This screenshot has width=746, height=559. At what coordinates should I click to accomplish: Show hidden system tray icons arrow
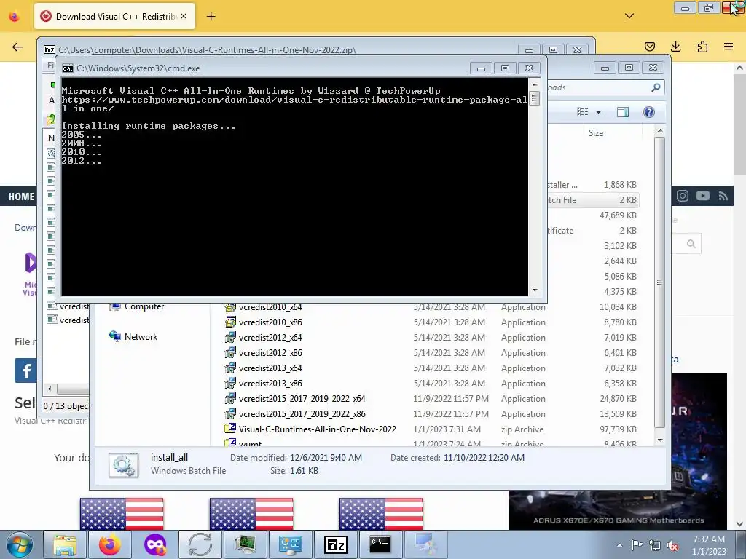point(619,545)
